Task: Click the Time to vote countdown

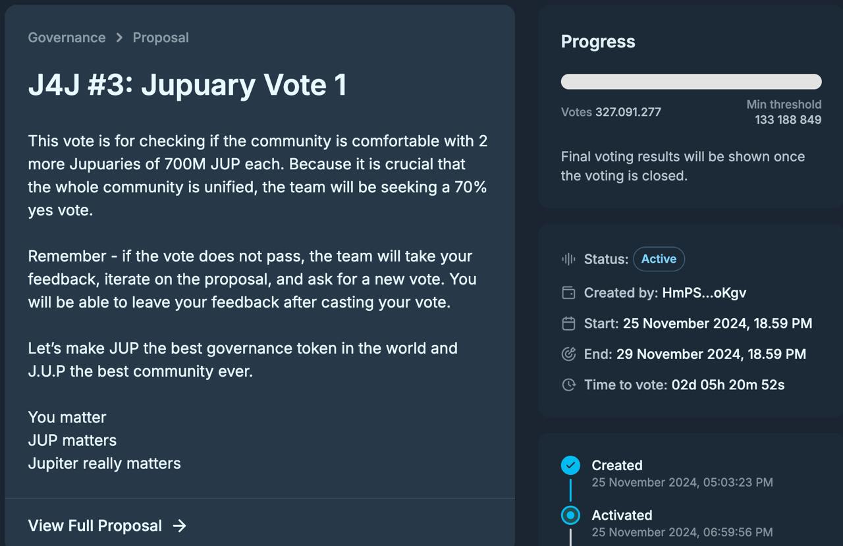Action: tap(728, 385)
